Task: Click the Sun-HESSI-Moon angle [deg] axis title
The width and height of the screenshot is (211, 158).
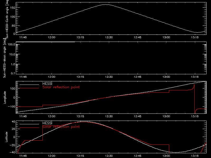Action: [4, 58]
